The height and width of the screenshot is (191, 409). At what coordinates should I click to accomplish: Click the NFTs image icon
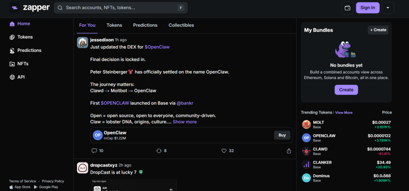click(x=12, y=64)
